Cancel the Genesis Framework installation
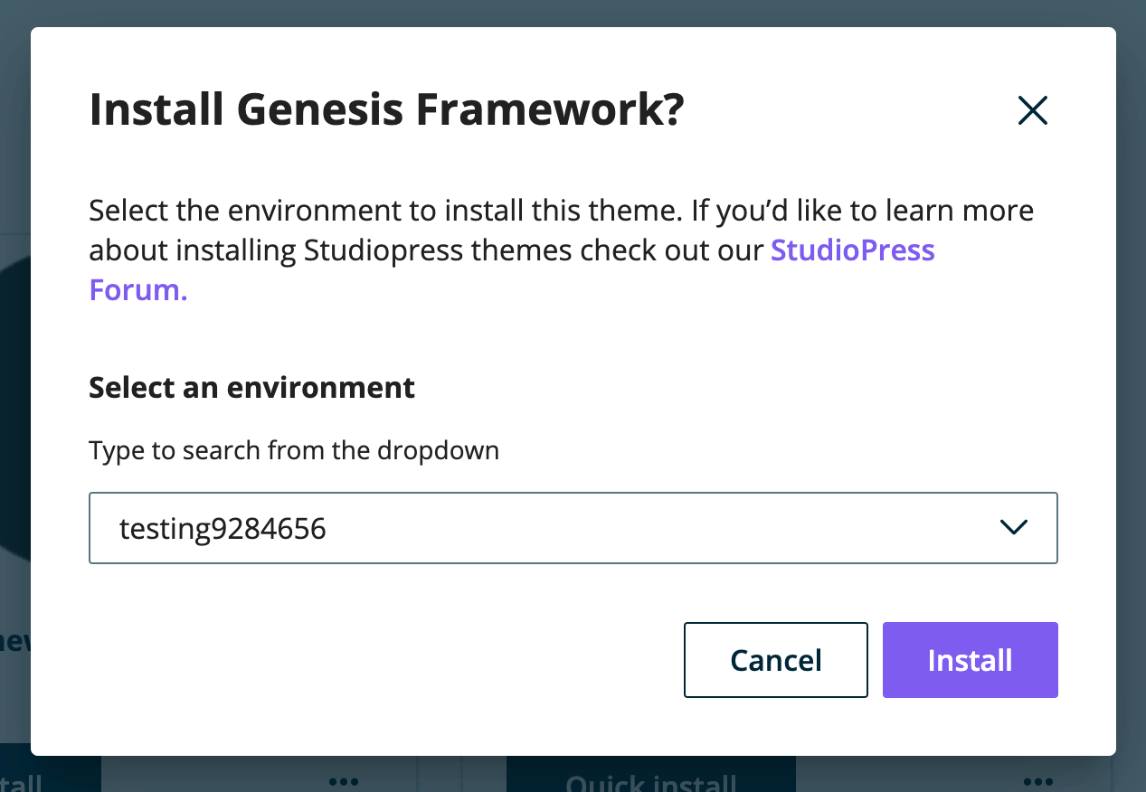 click(x=775, y=660)
